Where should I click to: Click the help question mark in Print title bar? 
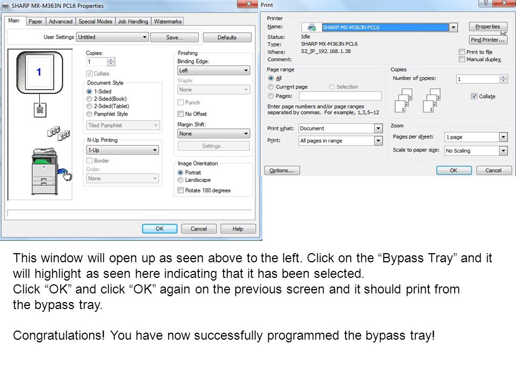486,4
